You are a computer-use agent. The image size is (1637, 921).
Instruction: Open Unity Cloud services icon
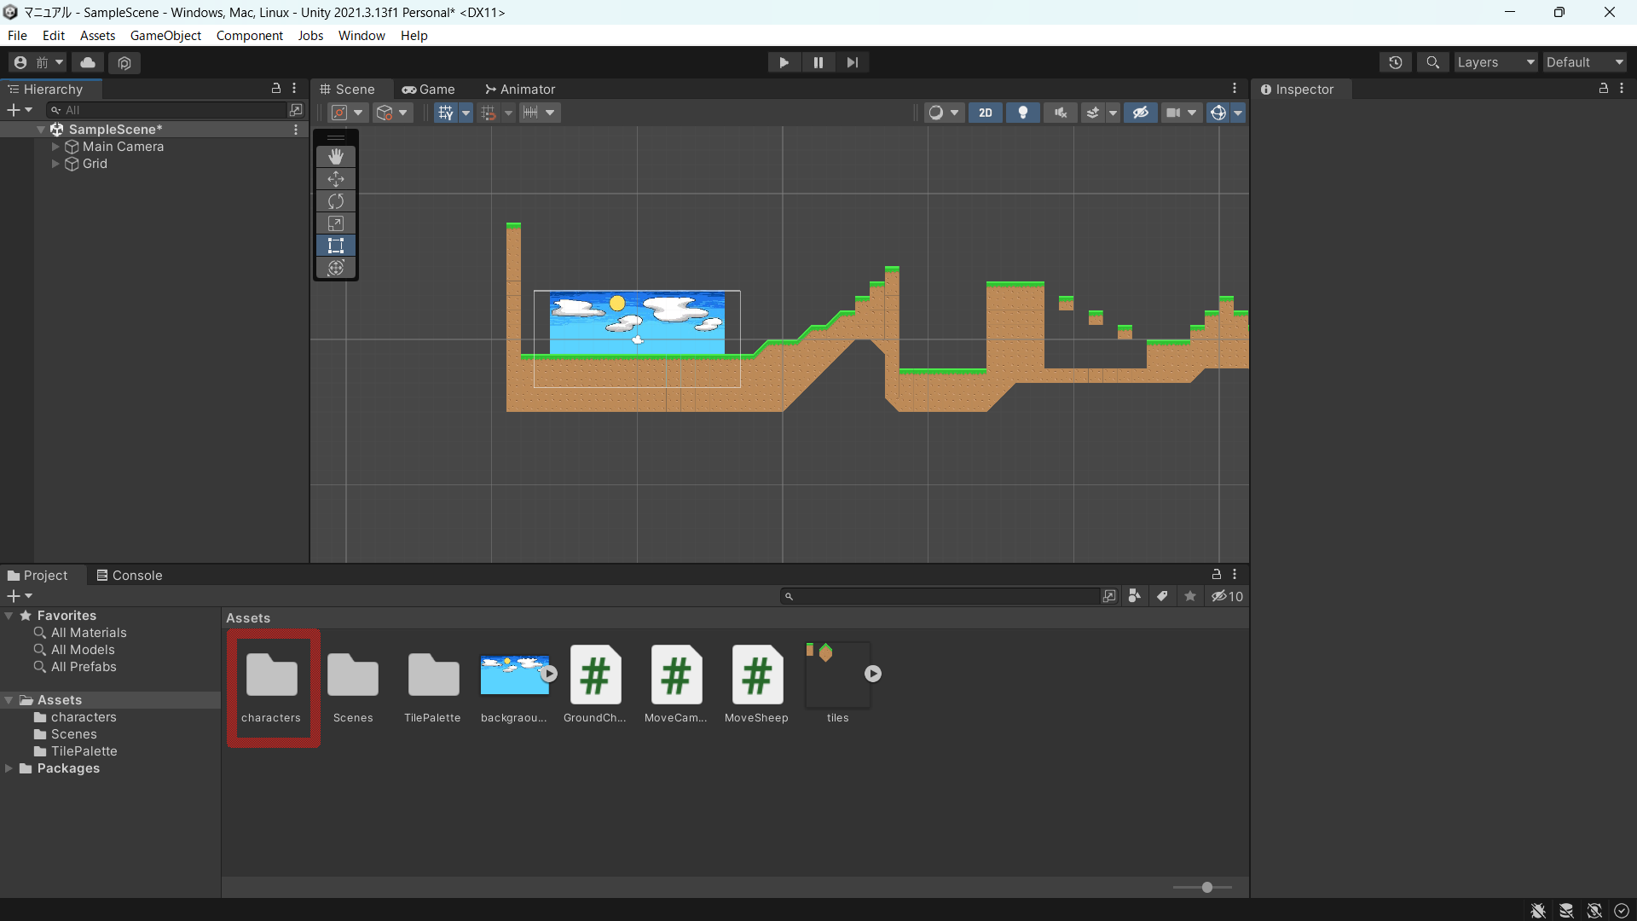click(88, 62)
